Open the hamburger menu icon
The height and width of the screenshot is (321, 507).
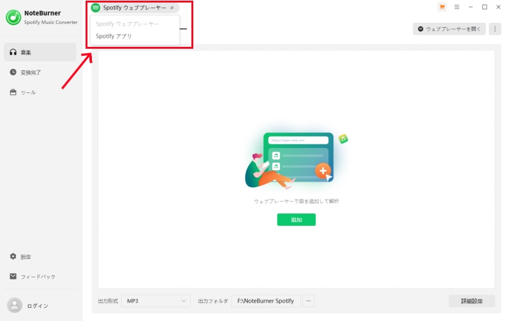456,7
